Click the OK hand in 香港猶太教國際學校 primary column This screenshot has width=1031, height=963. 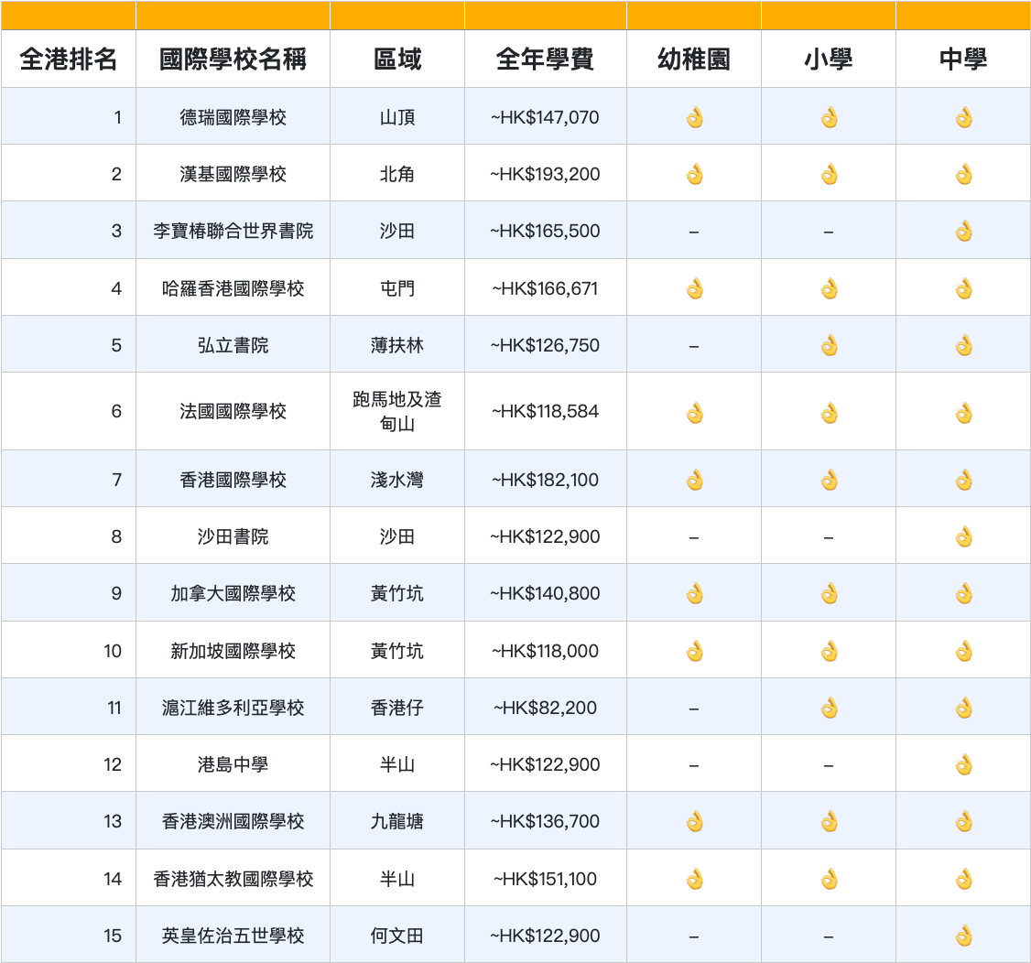click(830, 879)
